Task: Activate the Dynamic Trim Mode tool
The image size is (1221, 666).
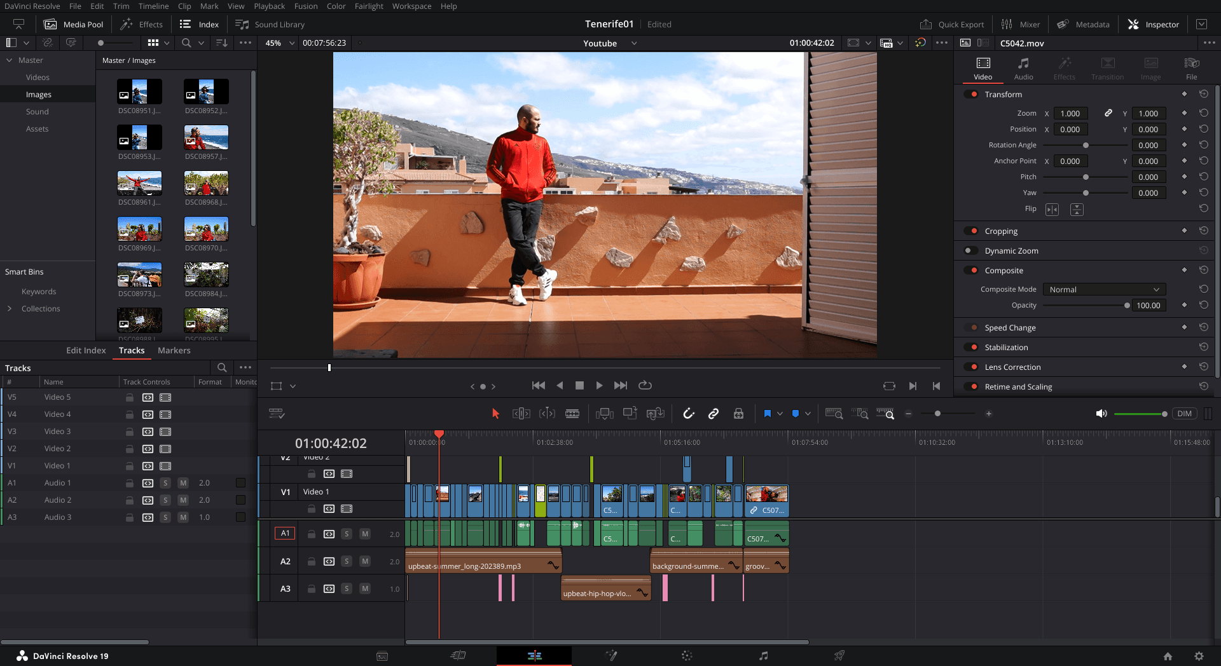Action: point(547,414)
